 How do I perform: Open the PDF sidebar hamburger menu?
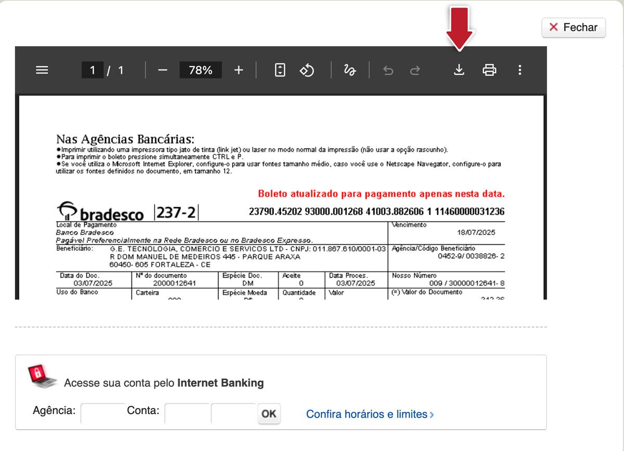click(x=42, y=70)
